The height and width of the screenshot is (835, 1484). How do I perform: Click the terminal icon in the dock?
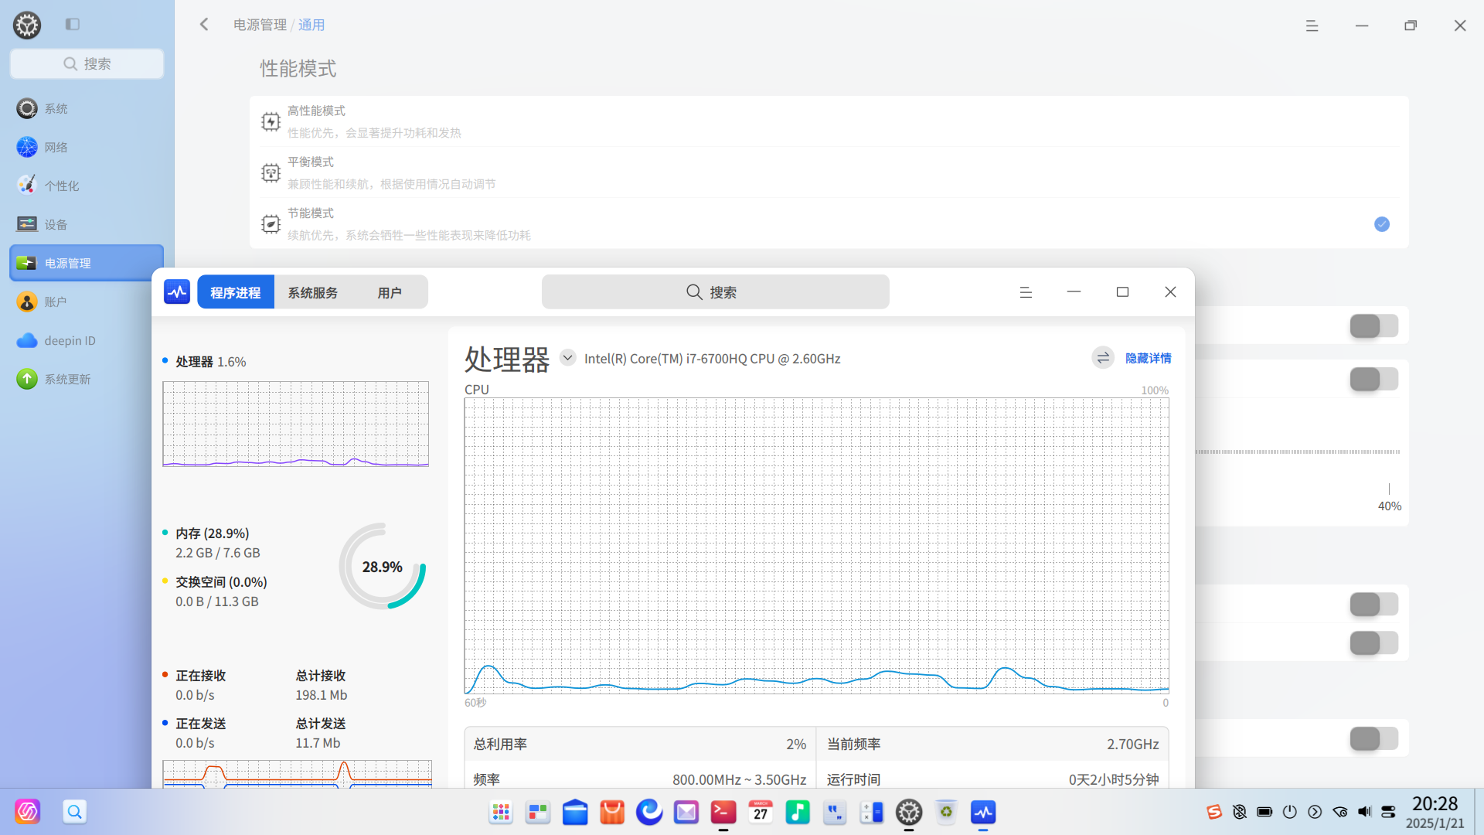click(x=723, y=812)
